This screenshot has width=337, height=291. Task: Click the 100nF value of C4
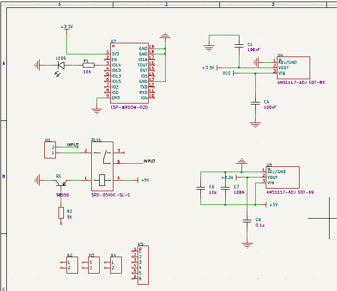coord(270,107)
